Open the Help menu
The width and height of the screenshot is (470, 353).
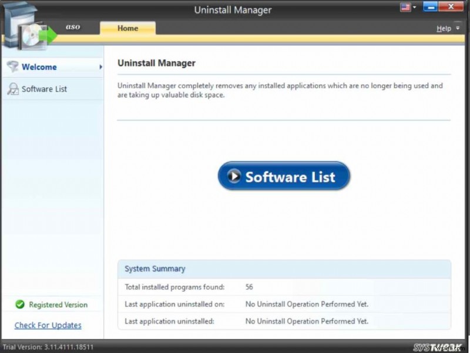pyautogui.click(x=445, y=28)
